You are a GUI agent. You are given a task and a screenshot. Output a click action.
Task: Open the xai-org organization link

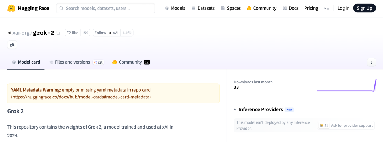pos(21,33)
